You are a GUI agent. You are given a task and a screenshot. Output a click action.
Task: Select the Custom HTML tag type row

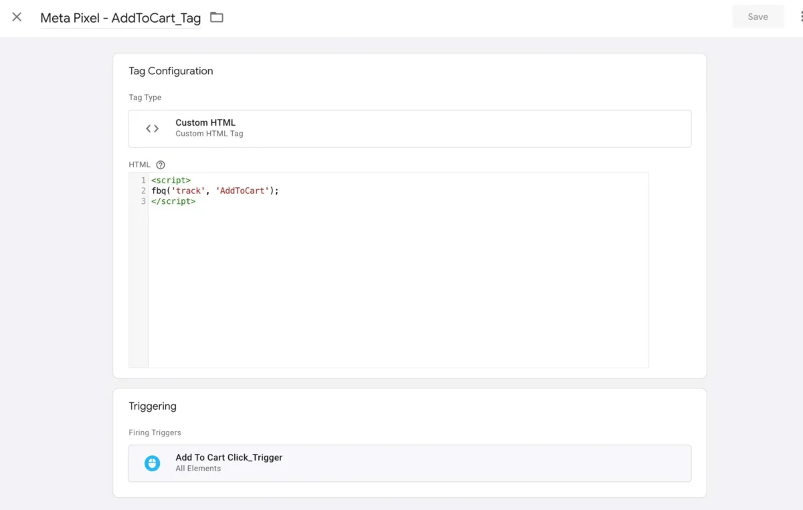coord(410,128)
